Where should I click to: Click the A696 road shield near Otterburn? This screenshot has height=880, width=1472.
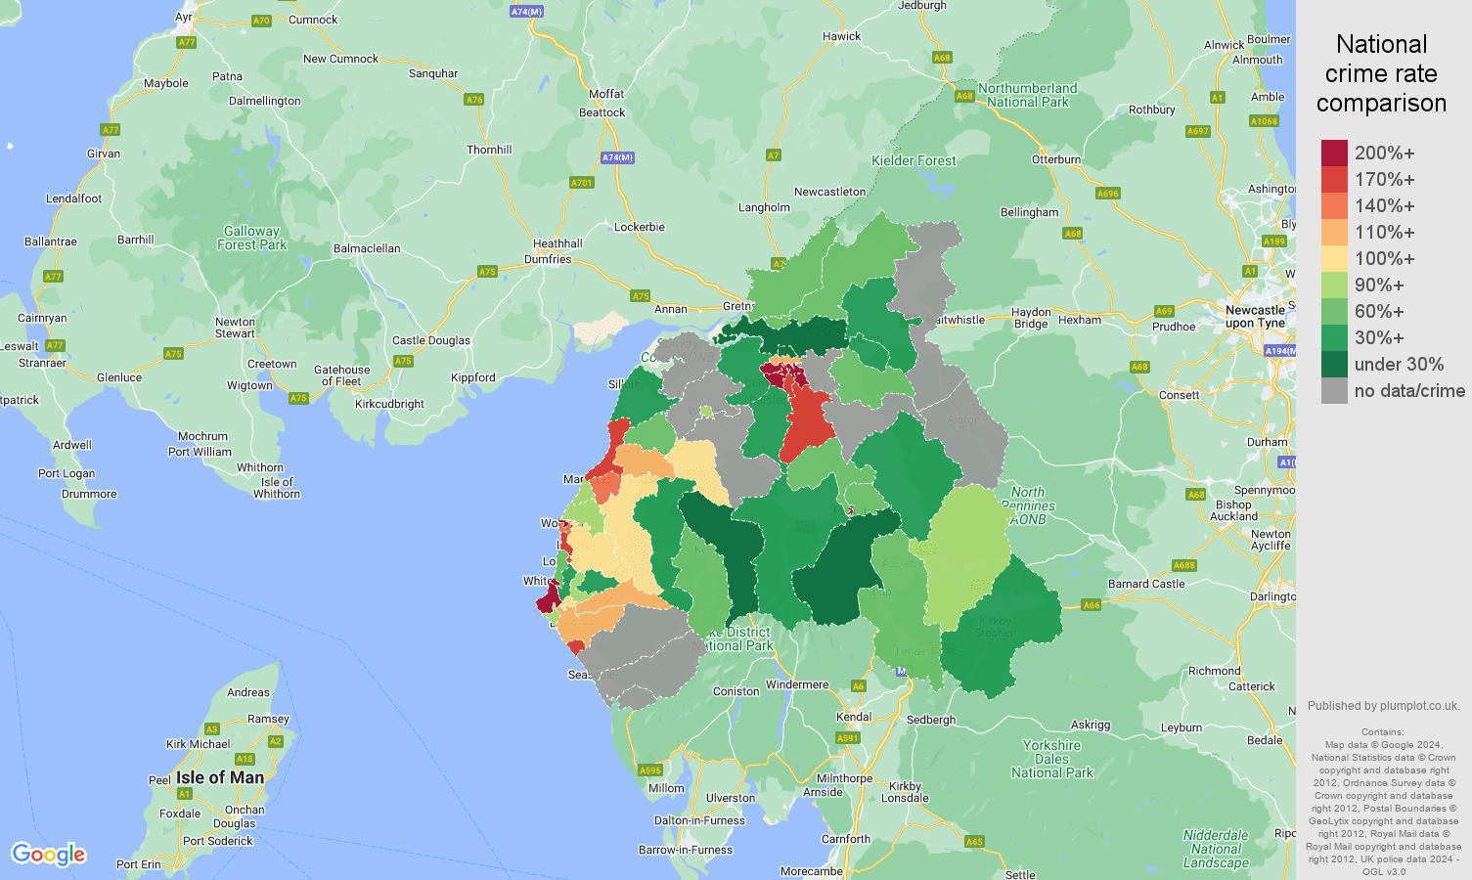pos(1107,194)
